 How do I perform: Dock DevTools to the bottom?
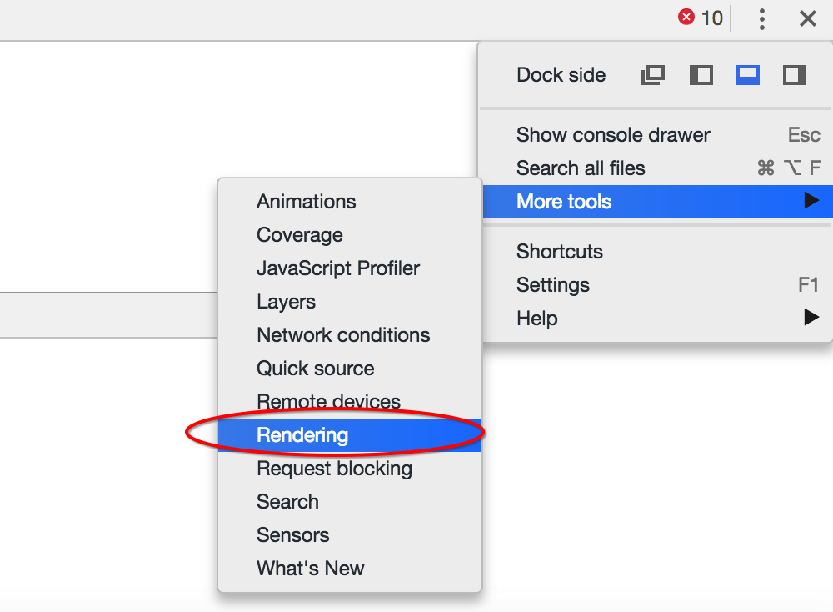747,75
